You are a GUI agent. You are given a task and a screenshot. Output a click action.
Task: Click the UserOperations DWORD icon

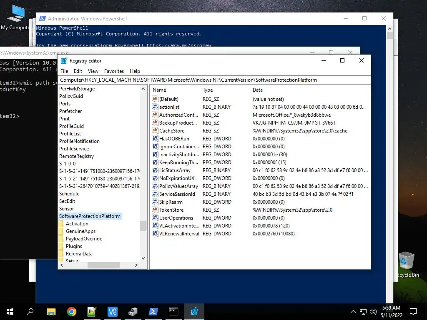coord(155,217)
